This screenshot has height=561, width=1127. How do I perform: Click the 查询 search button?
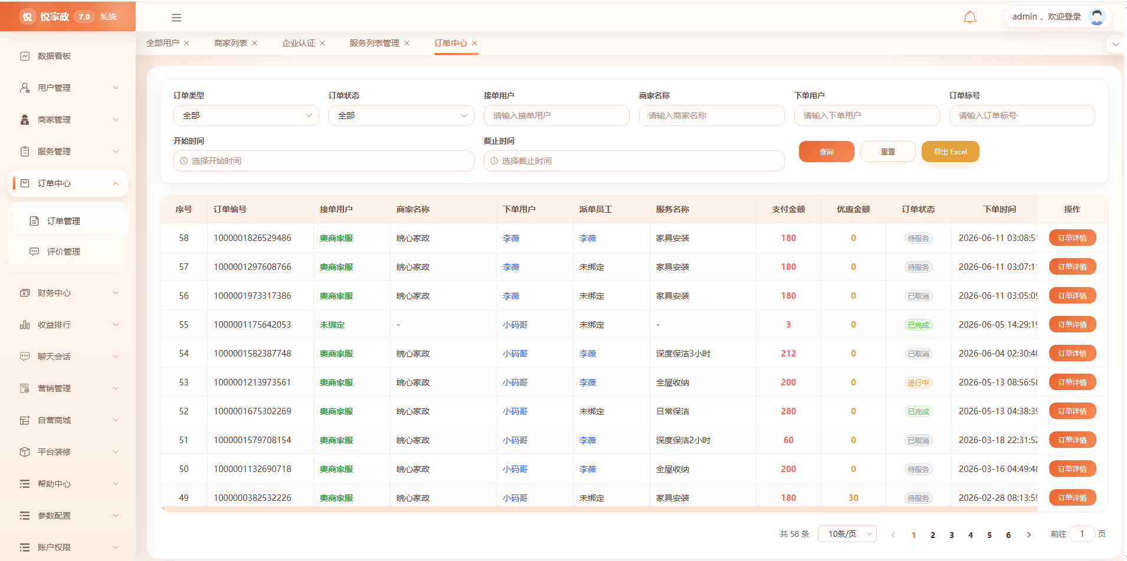pyautogui.click(x=826, y=151)
